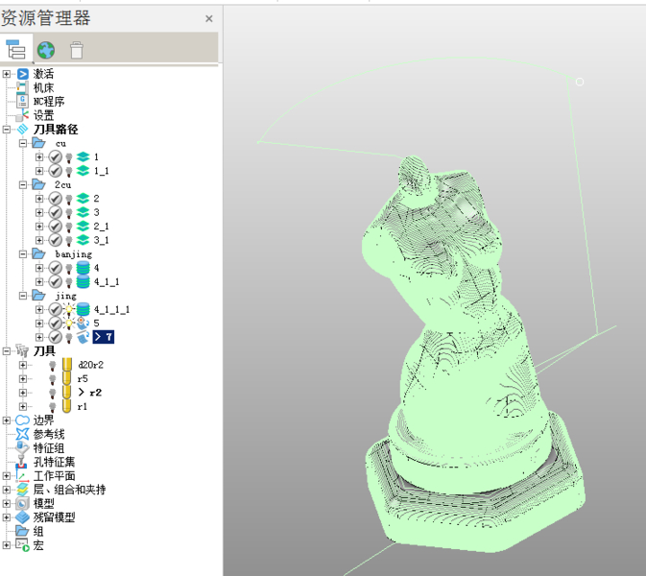Click the 参考线 pattern icon
Screen dimensions: 646x576
(x=22, y=434)
